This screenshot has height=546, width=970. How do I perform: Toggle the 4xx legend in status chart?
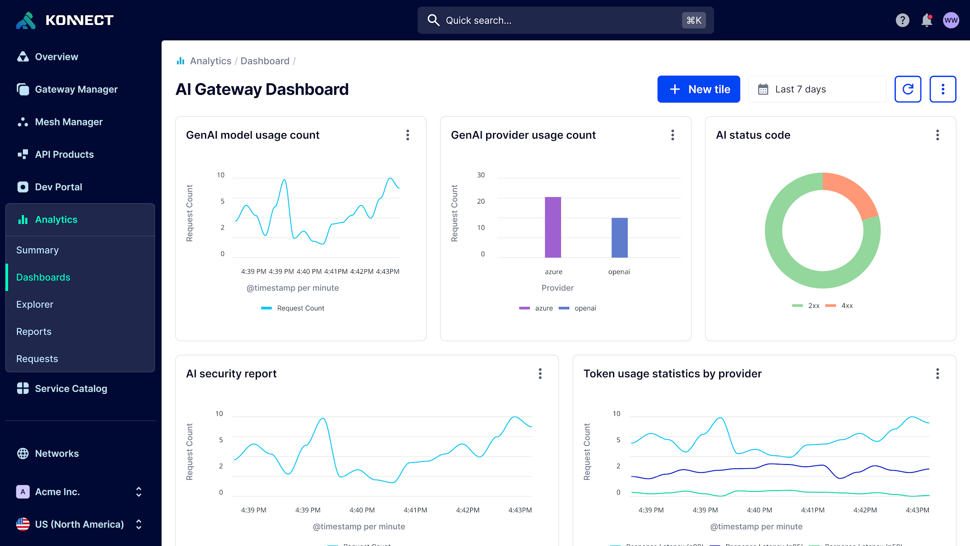(x=846, y=306)
